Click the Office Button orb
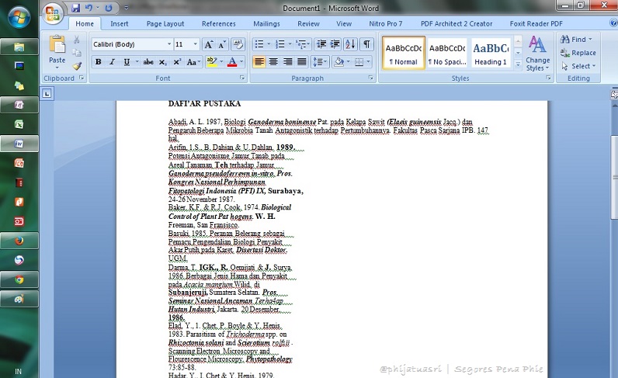Viewport: 618px width, 378px height. (x=53, y=14)
